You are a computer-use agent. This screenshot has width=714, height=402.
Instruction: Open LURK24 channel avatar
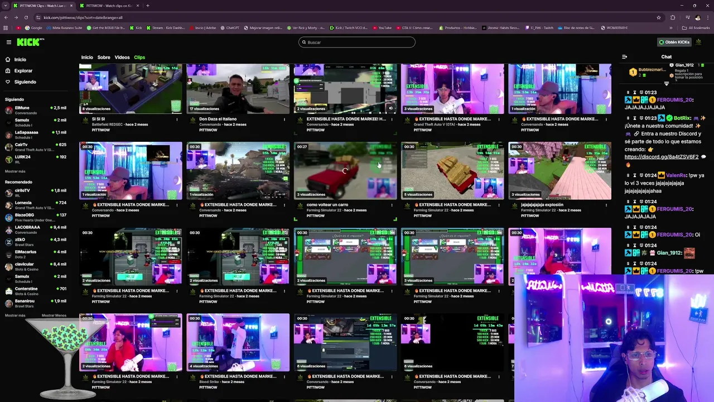pyautogui.click(x=8, y=159)
